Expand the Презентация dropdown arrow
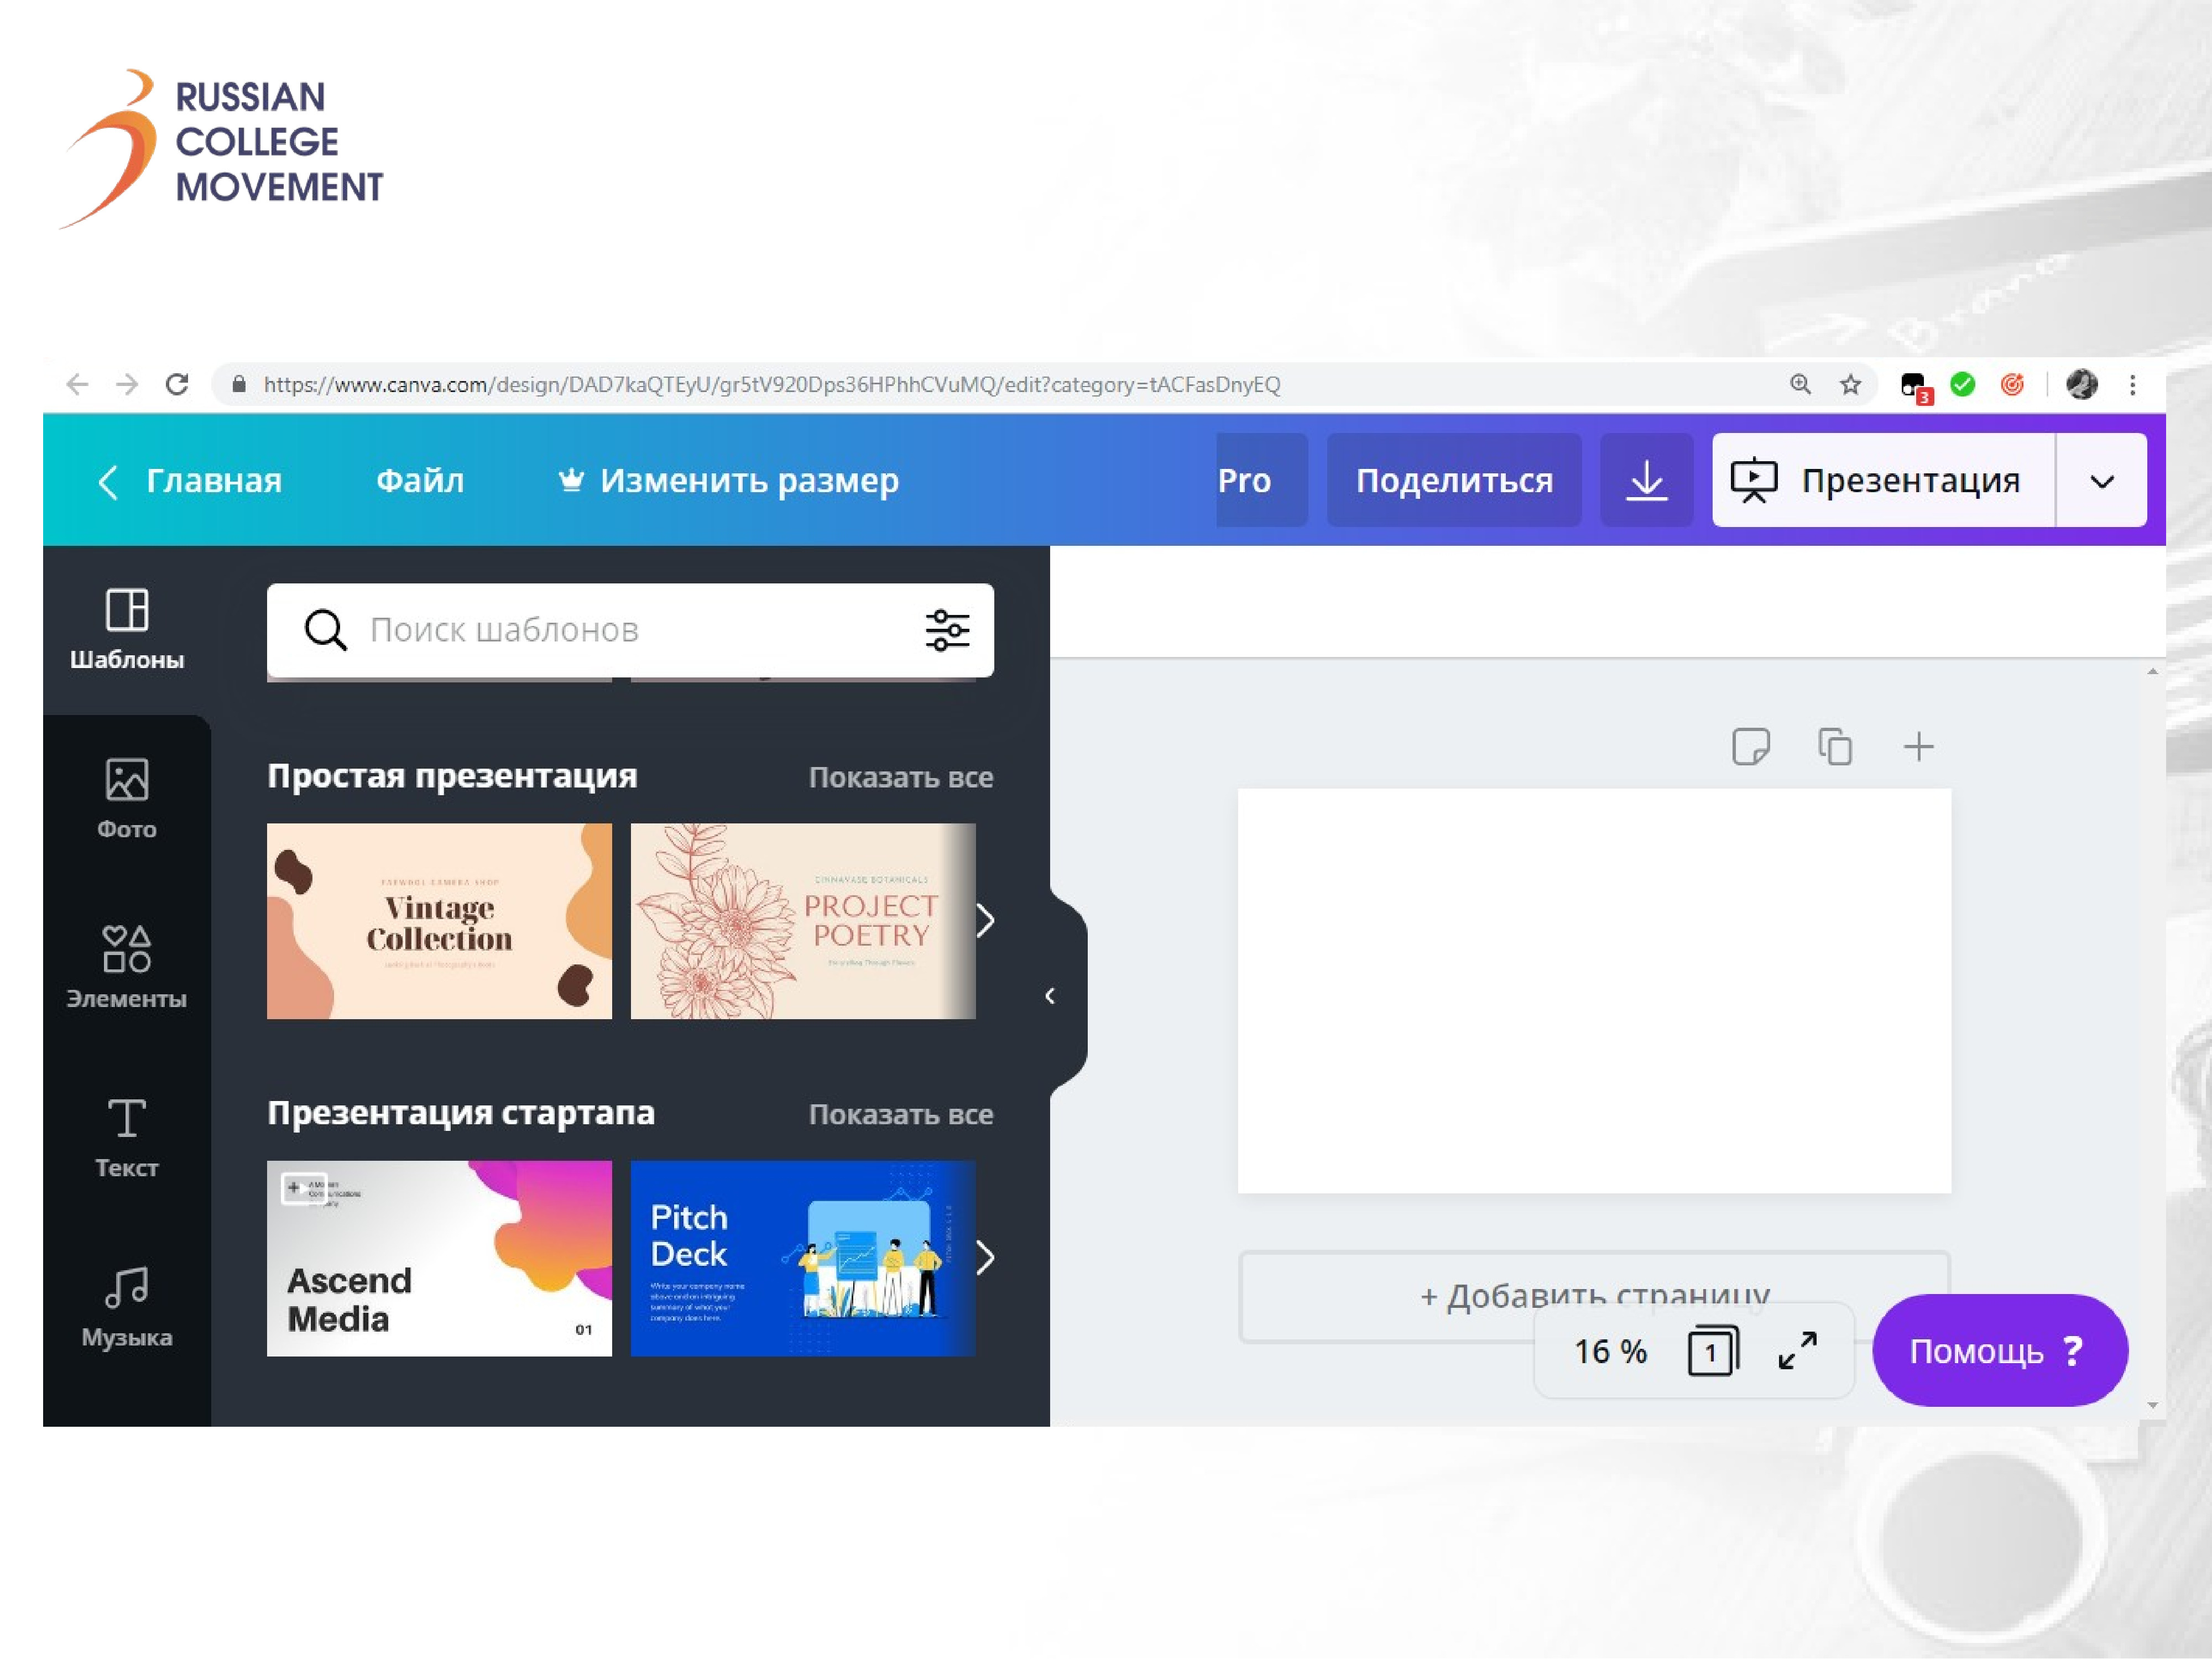Viewport: 2212px width, 1659px height. (2102, 481)
